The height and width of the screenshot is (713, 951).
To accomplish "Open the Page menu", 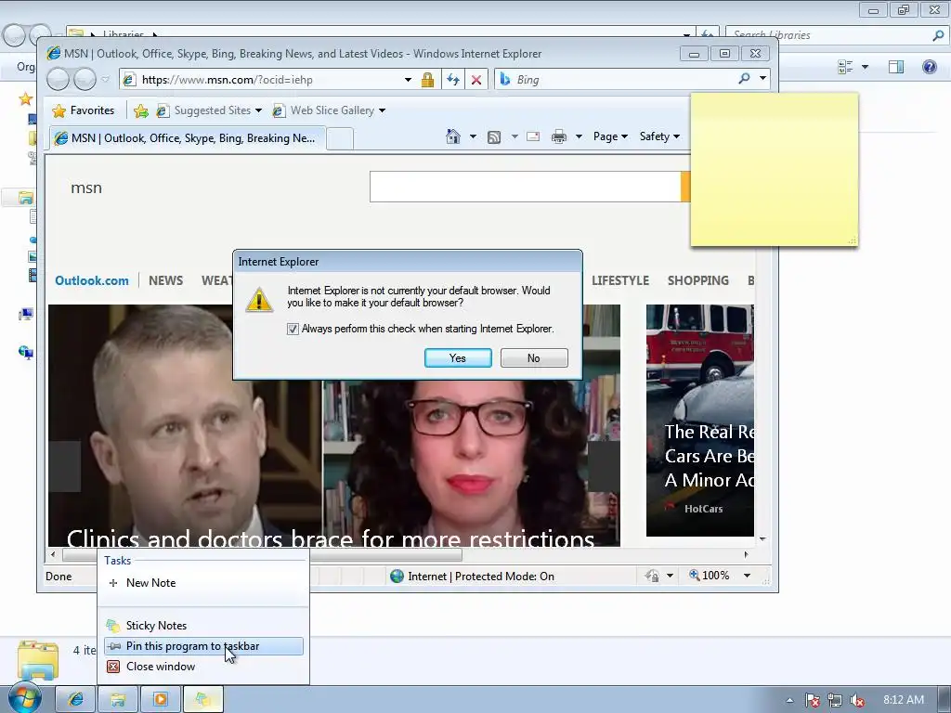I will point(610,136).
